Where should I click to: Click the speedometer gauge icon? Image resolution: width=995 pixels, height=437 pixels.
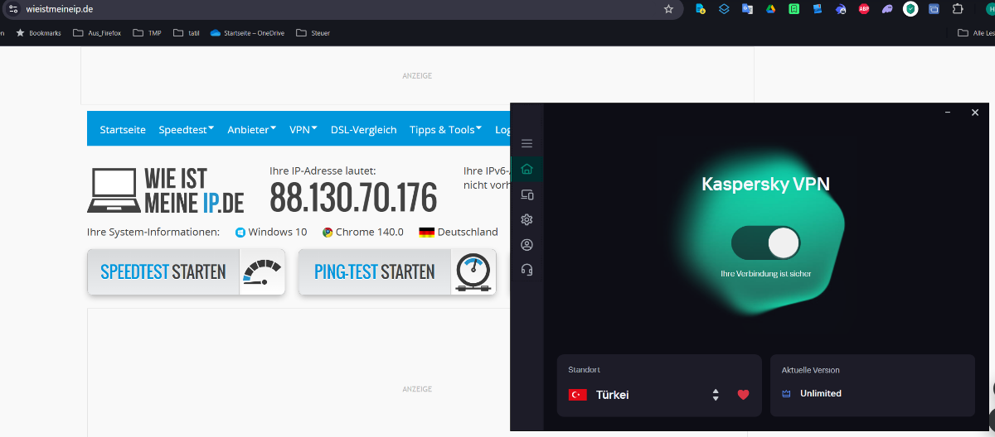click(262, 271)
